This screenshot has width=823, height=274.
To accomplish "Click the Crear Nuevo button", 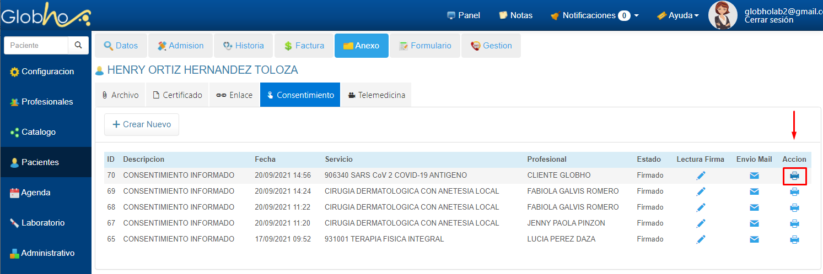I will tap(142, 124).
